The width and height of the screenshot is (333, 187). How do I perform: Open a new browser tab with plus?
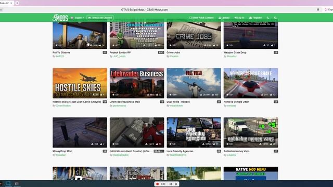click(x=17, y=3)
